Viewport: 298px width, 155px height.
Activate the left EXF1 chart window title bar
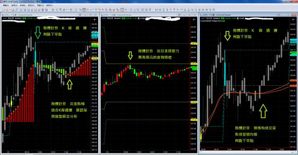(50, 15)
